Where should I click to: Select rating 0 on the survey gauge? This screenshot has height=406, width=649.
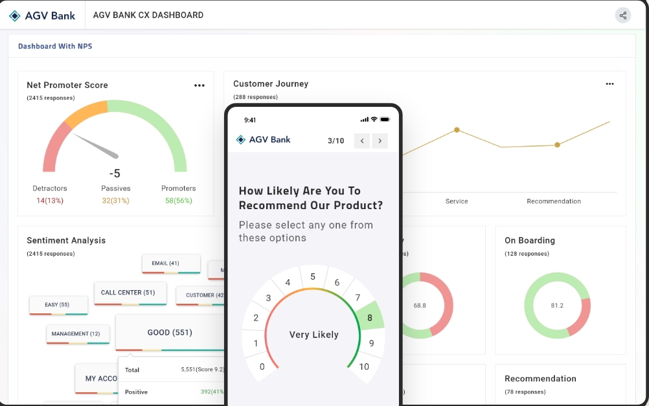[x=261, y=367]
